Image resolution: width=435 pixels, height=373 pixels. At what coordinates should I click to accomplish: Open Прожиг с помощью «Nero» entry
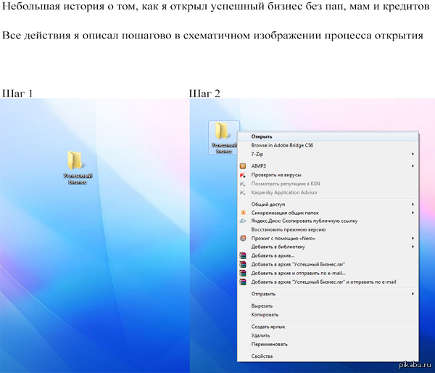click(328, 238)
